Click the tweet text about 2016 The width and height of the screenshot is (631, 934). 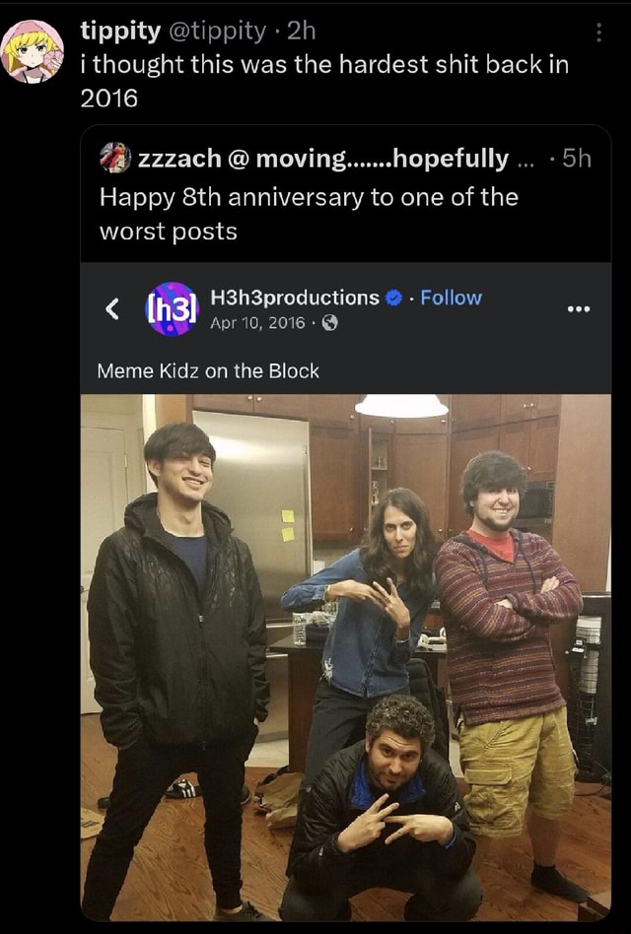(x=323, y=81)
